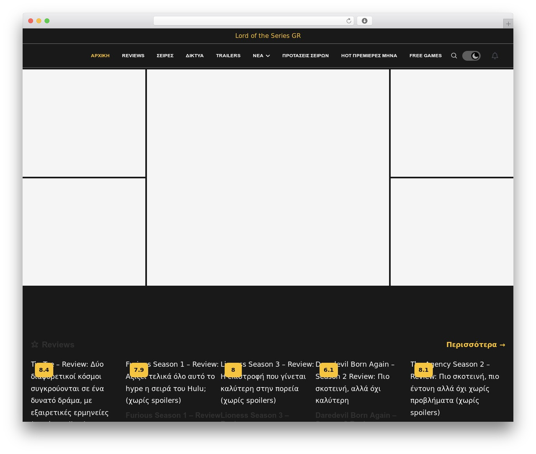536x454 pixels.
Task: Open the large center featured image
Action: click(268, 178)
